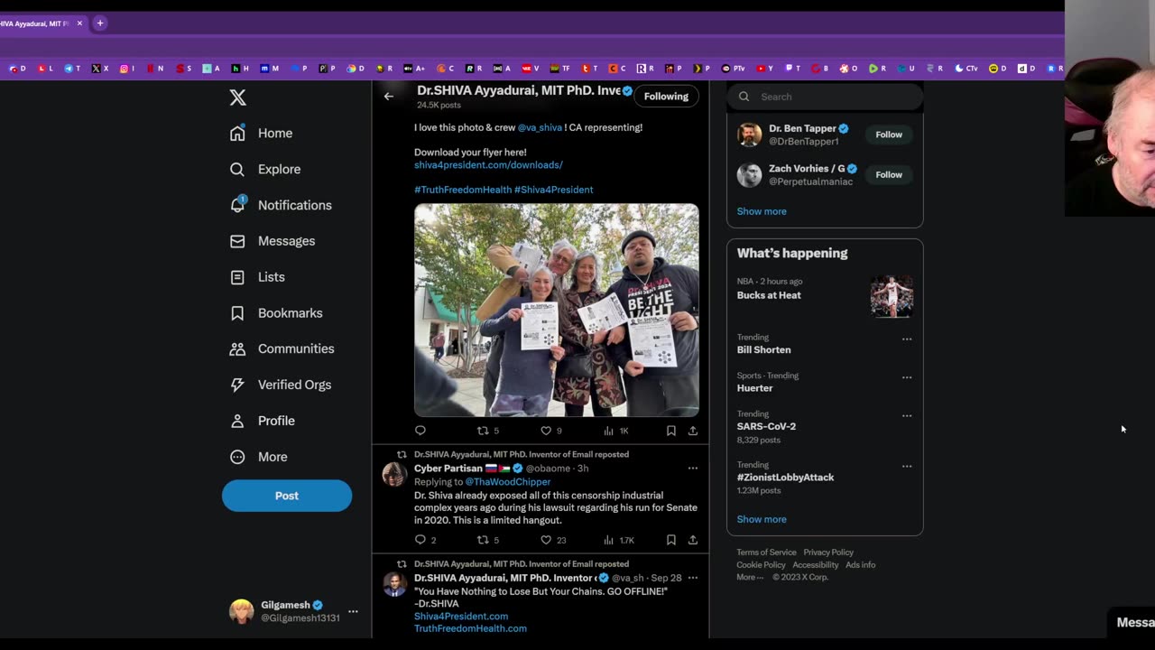Open a new browser tab
The height and width of the screenshot is (650, 1155).
pos(100,23)
